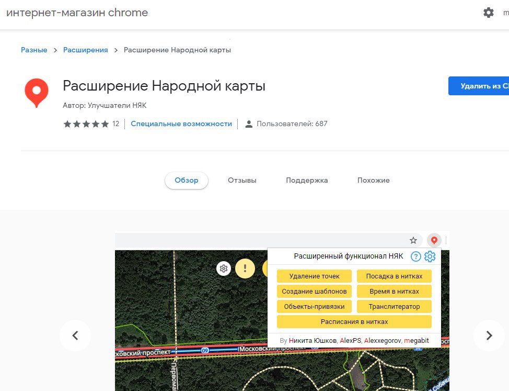Click Расширение Народной карты main heading
This screenshot has height=391, width=509.
[x=164, y=86]
